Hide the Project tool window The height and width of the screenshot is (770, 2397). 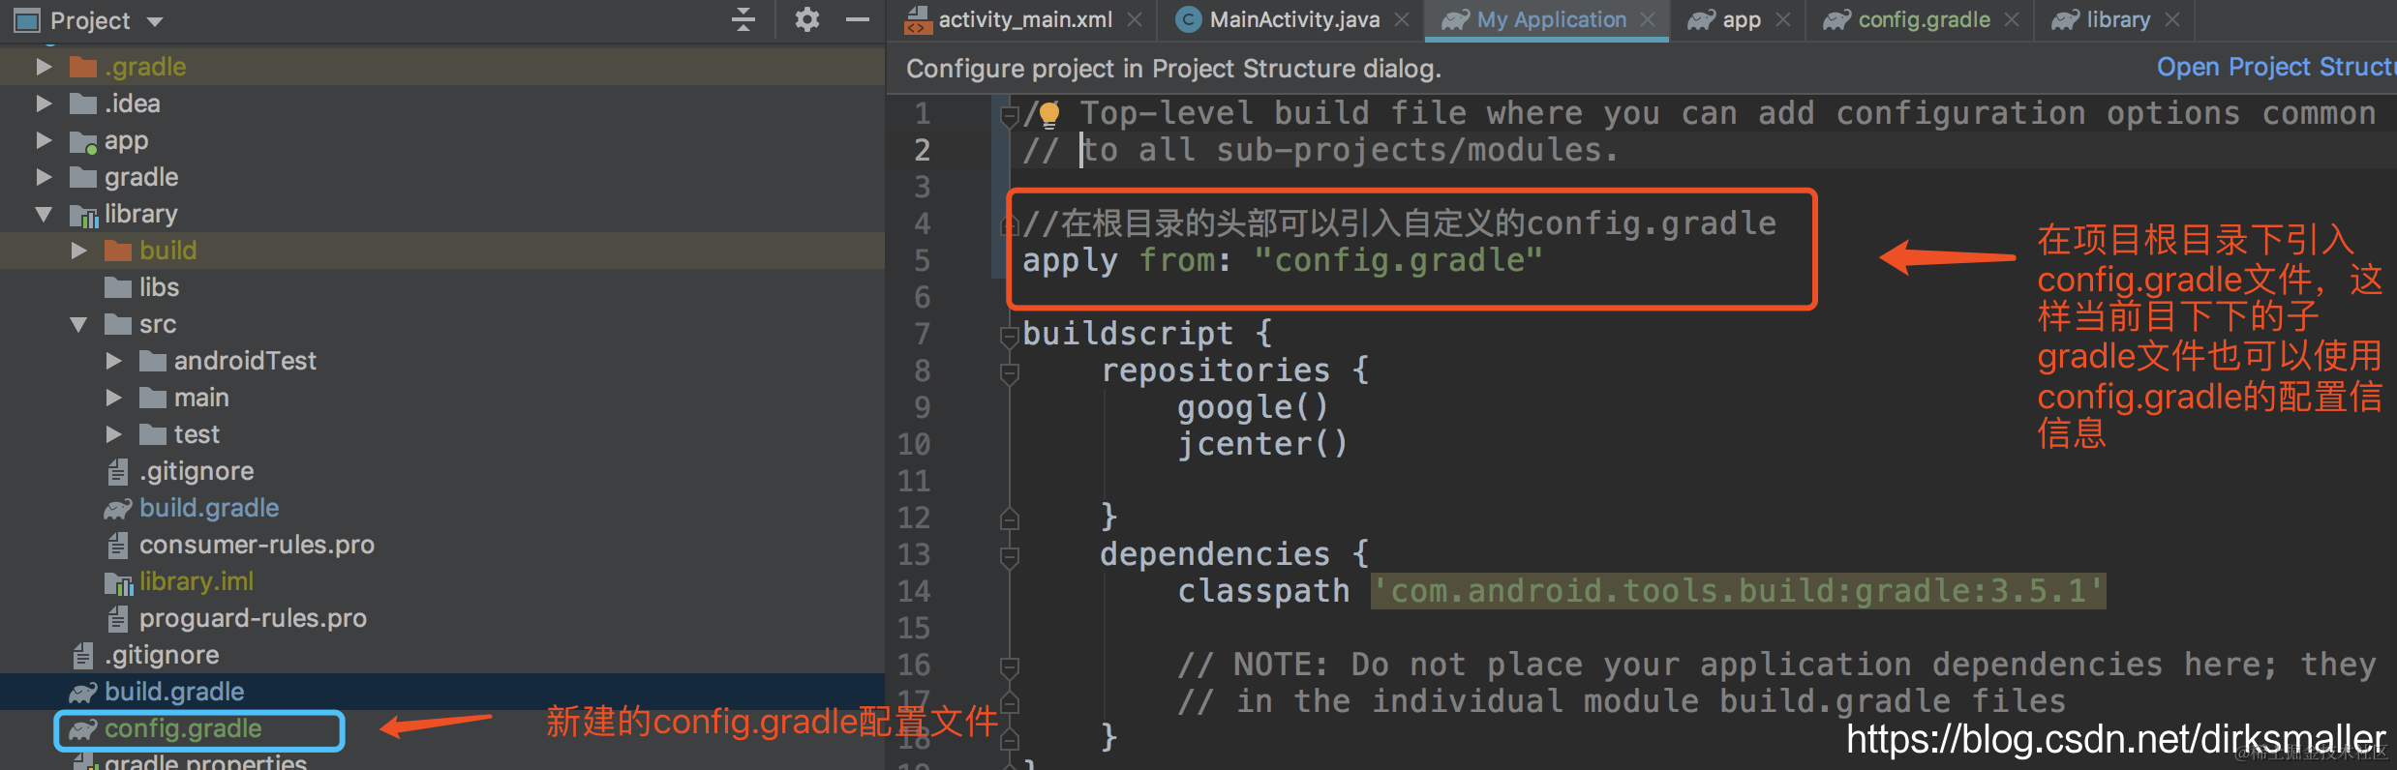point(858,19)
